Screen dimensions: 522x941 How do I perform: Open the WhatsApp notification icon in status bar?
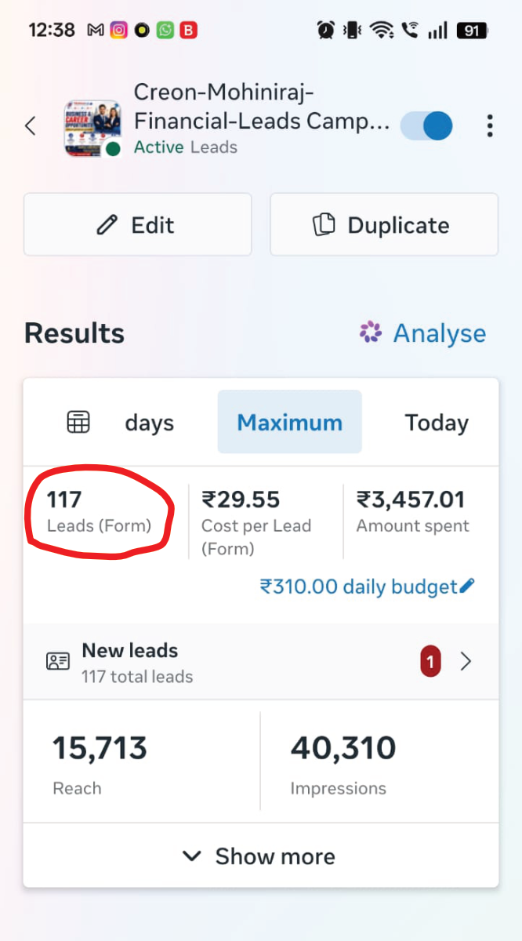[165, 31]
